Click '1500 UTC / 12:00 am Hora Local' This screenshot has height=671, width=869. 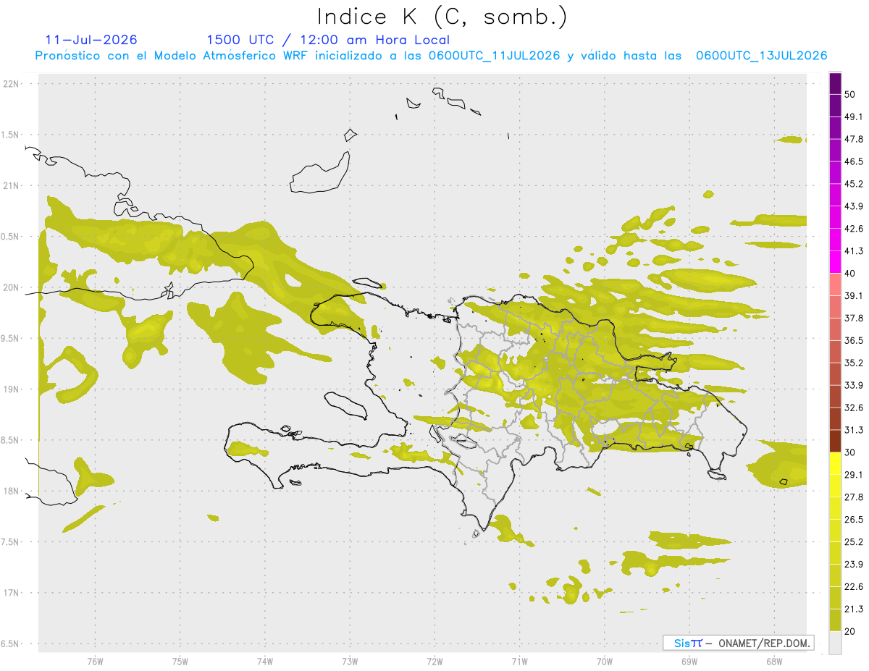click(328, 40)
